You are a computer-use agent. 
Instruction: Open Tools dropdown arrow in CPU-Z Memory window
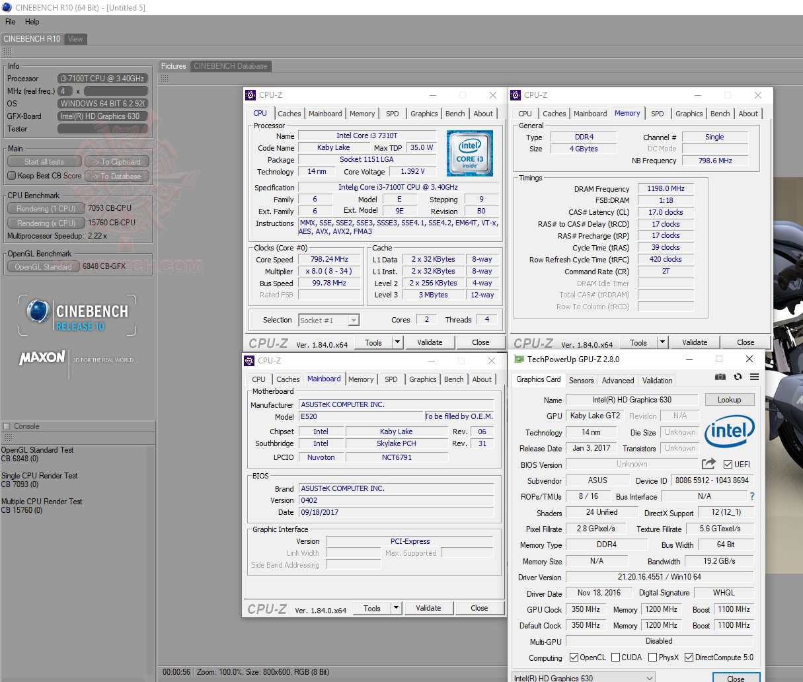click(662, 342)
